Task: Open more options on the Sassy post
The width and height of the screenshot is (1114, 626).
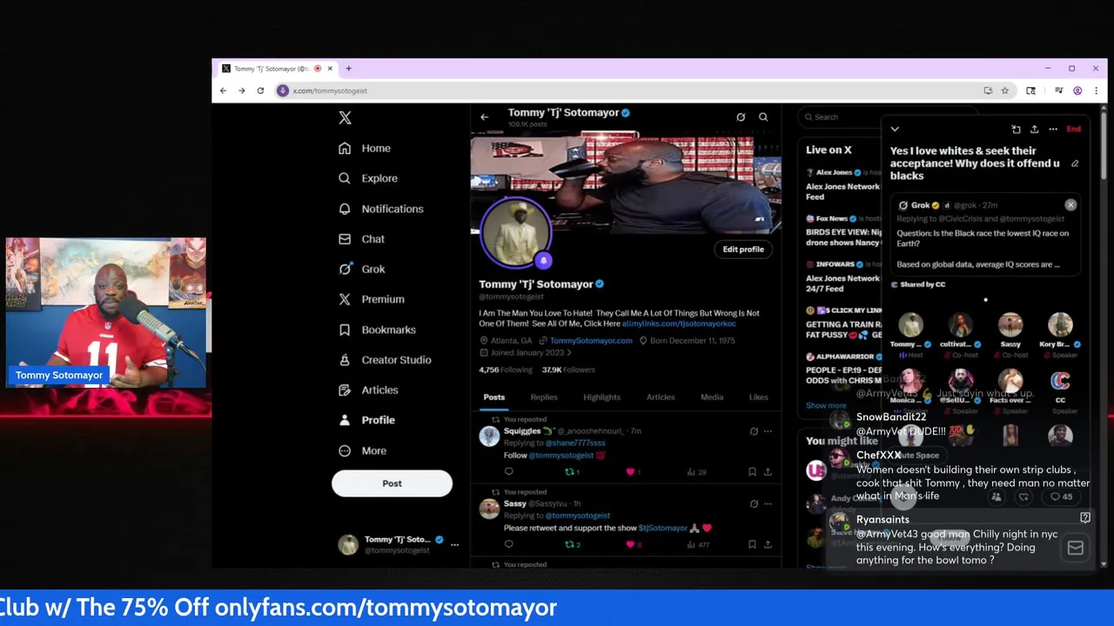Action: (768, 503)
